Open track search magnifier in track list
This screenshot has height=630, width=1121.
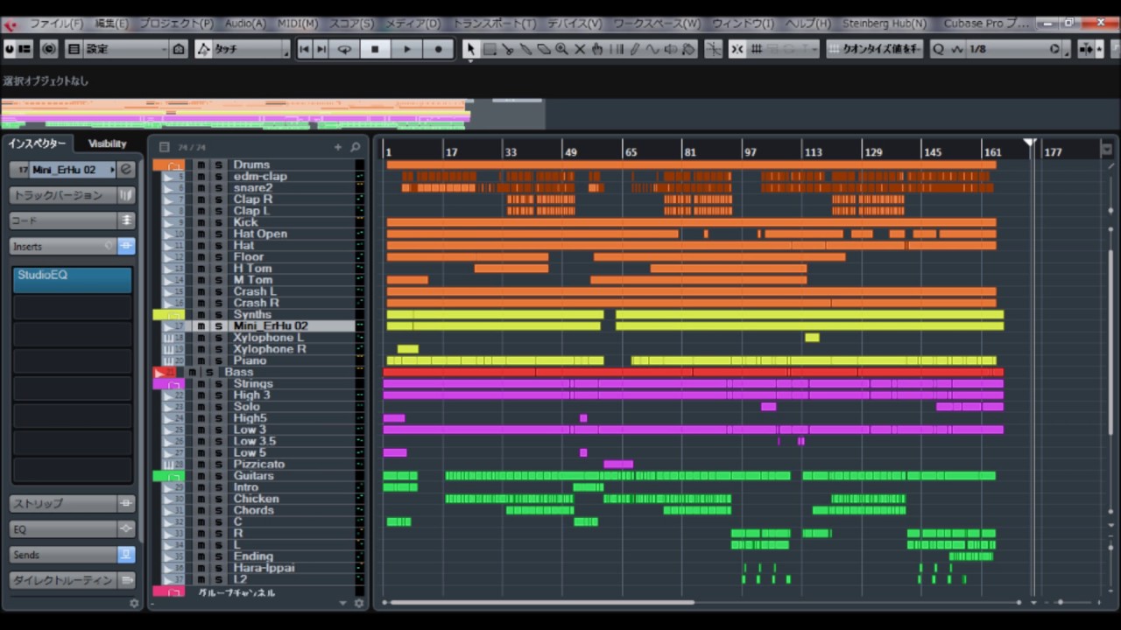[356, 147]
